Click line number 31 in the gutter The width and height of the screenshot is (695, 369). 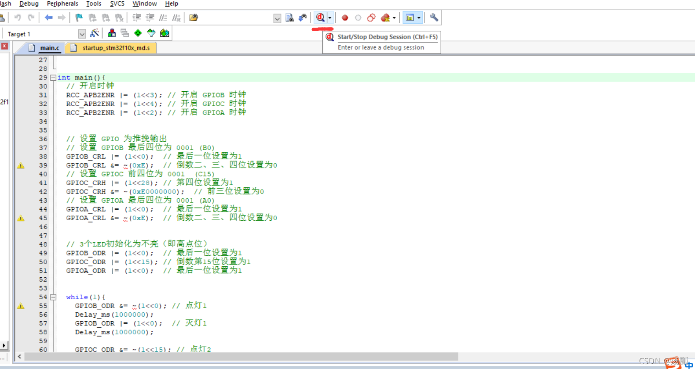[43, 95]
